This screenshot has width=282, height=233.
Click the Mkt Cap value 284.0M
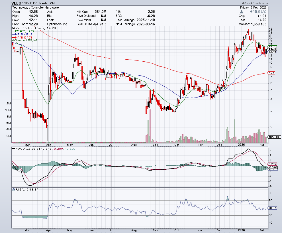100,12
